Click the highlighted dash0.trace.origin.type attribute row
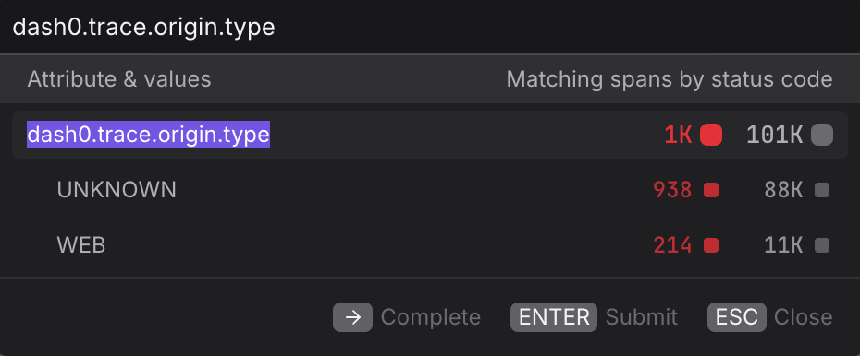The height and width of the screenshot is (356, 860). click(x=430, y=135)
